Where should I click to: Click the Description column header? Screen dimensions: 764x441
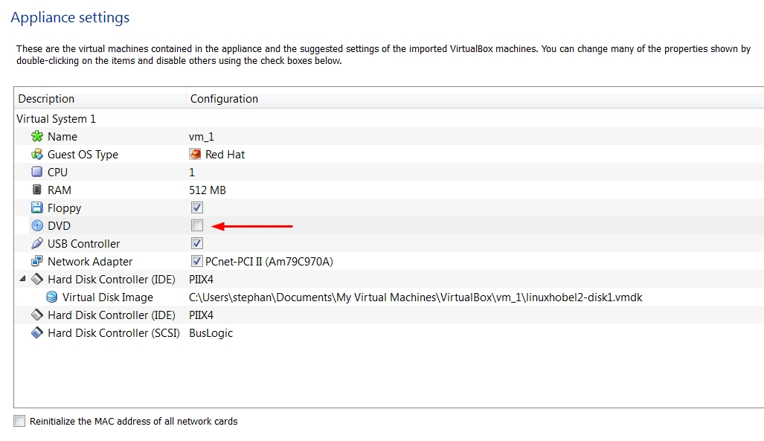(46, 98)
